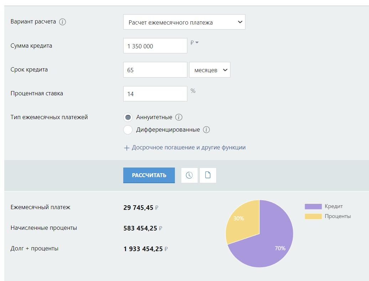Click Сумма кредита field with 1 350 000

coord(155,46)
